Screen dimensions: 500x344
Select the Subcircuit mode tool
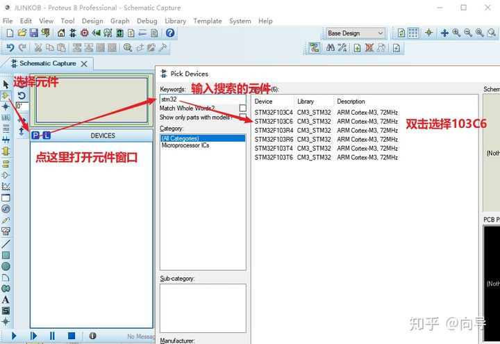[6, 151]
